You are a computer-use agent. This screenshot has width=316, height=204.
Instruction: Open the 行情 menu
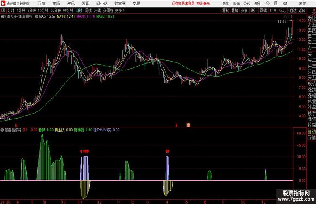pos(41,3)
